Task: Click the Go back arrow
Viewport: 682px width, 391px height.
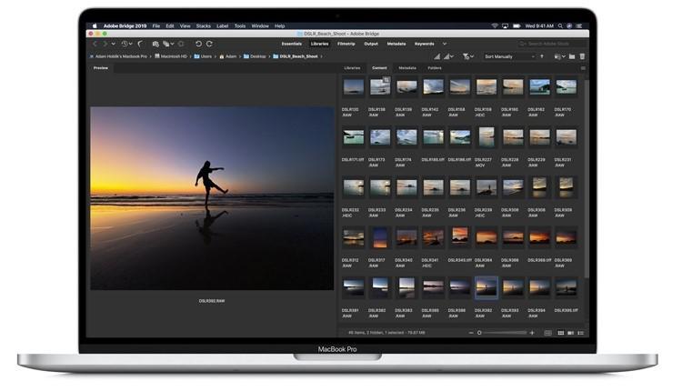Action: pos(94,44)
